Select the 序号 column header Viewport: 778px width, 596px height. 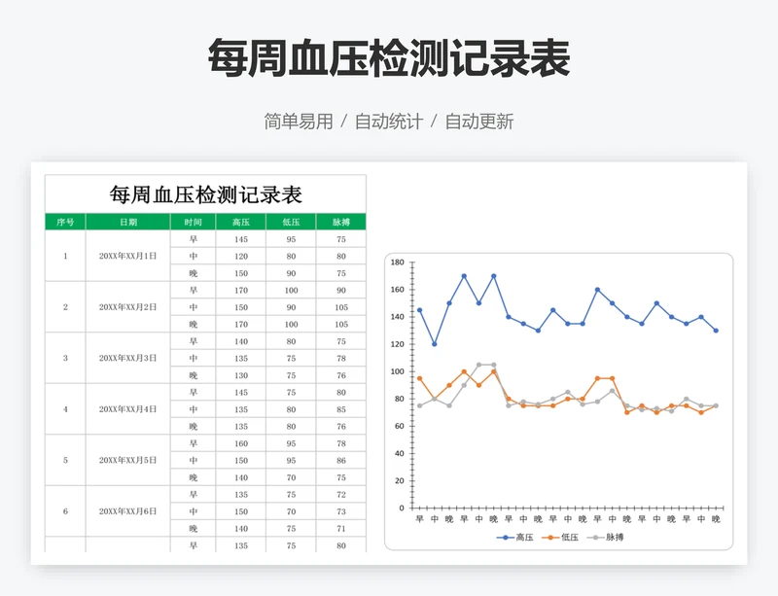tap(65, 222)
